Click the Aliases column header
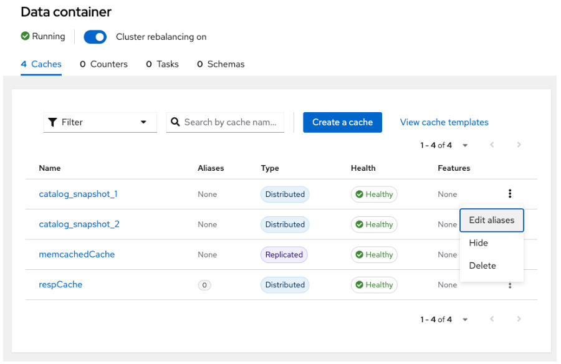The image size is (561, 364). (x=211, y=168)
